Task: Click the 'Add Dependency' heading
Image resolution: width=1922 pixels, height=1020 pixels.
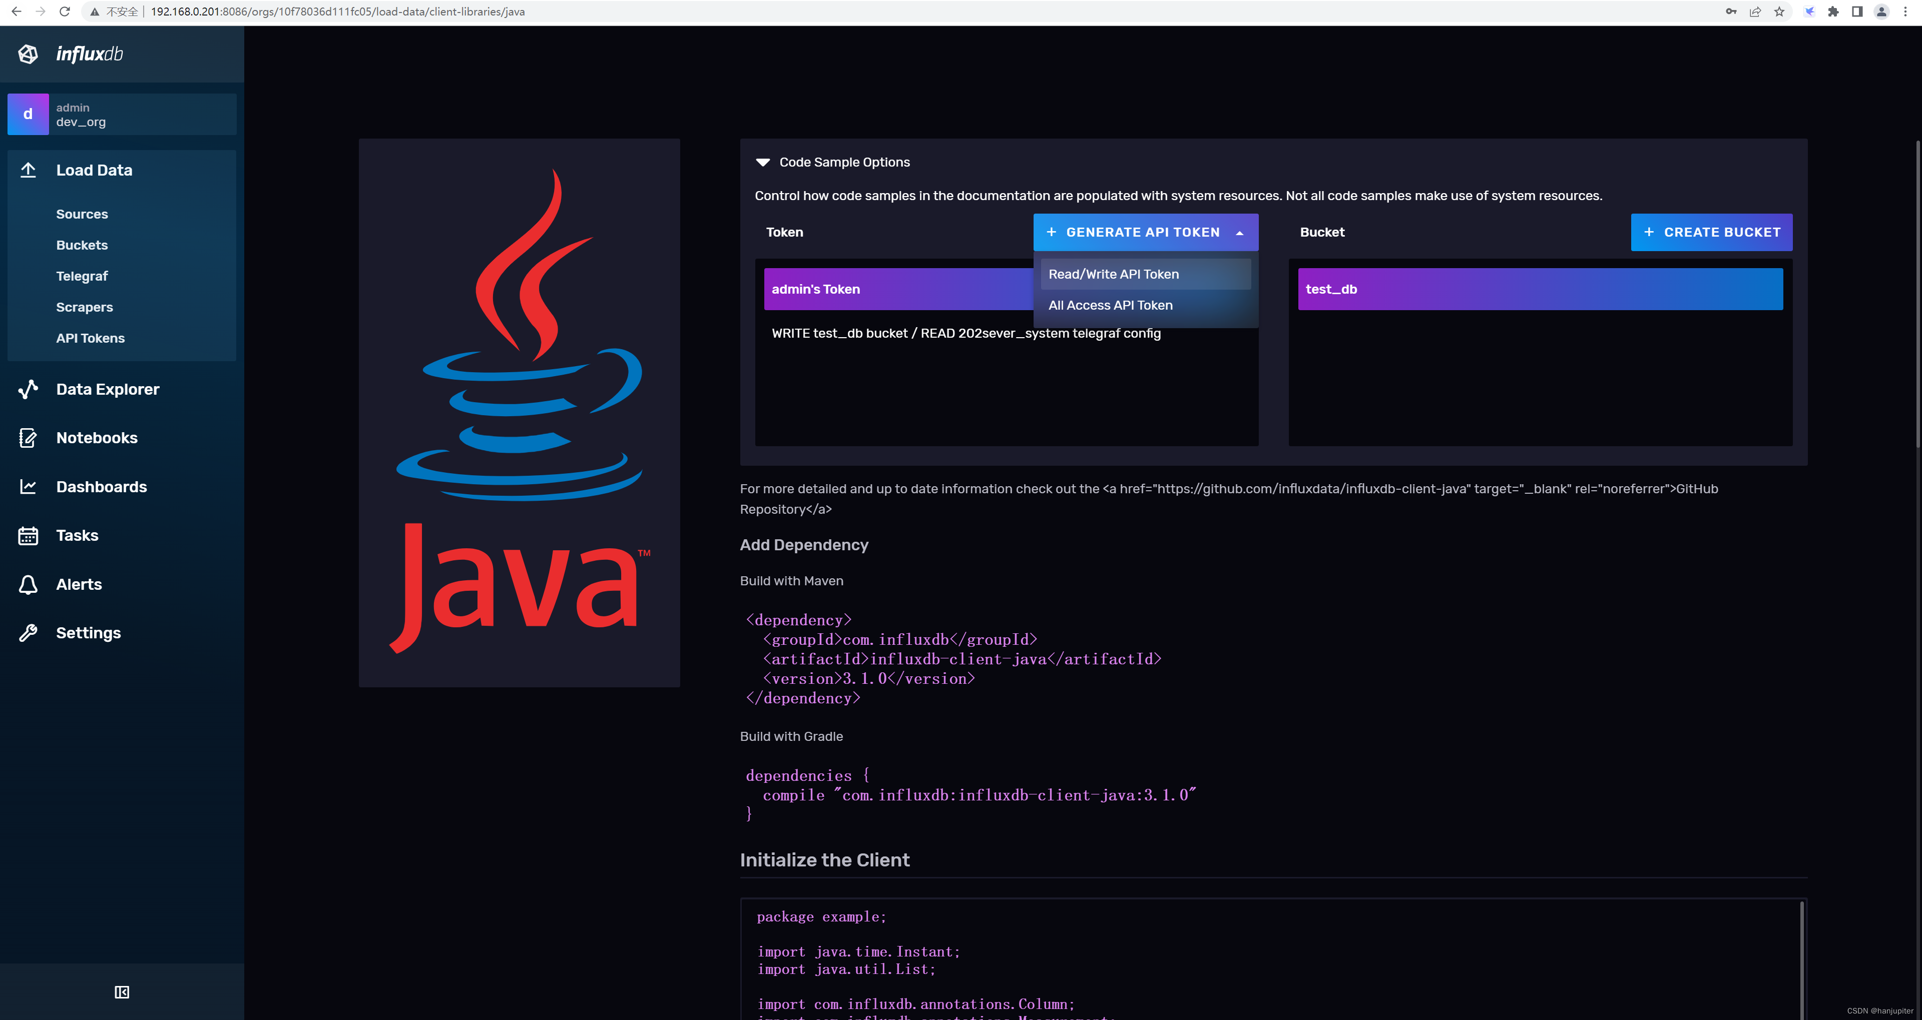Action: pyautogui.click(x=804, y=545)
